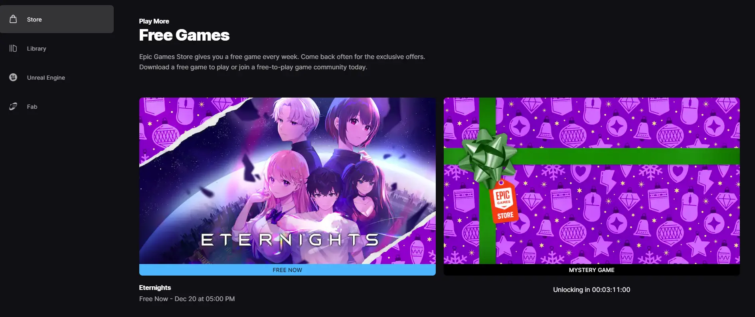The height and width of the screenshot is (317, 755).
Task: Click the Unlocking countdown timer text
Action: click(591, 290)
